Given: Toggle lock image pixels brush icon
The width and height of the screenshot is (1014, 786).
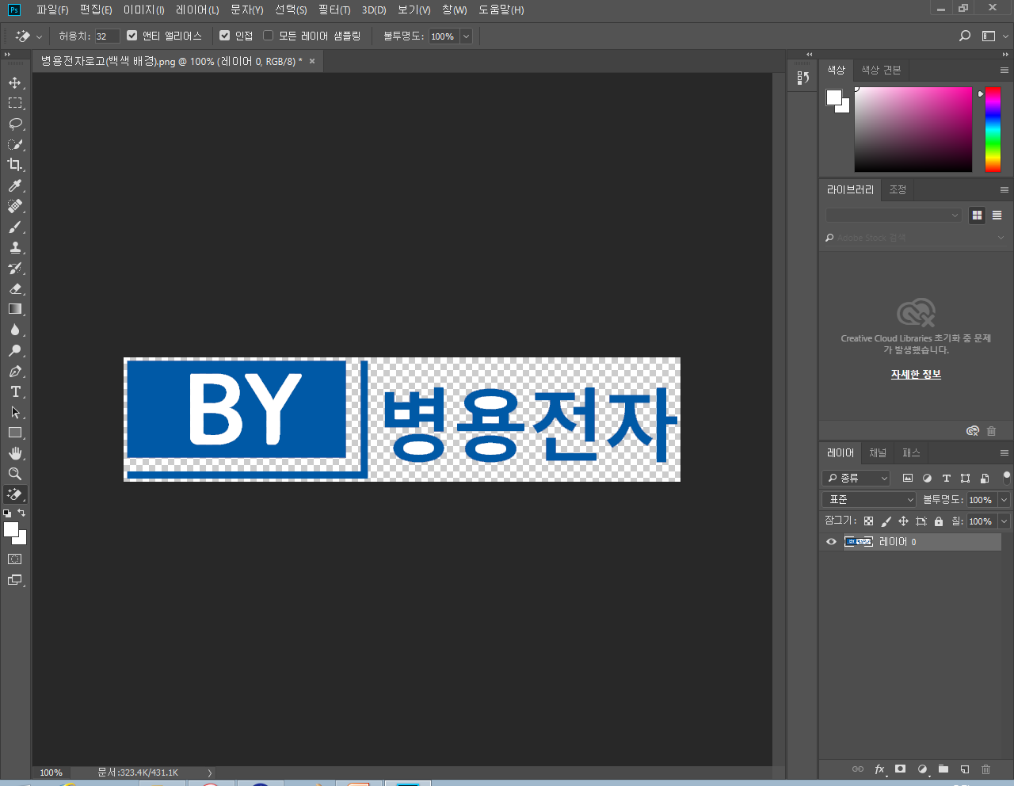Looking at the screenshot, I should pos(886,521).
